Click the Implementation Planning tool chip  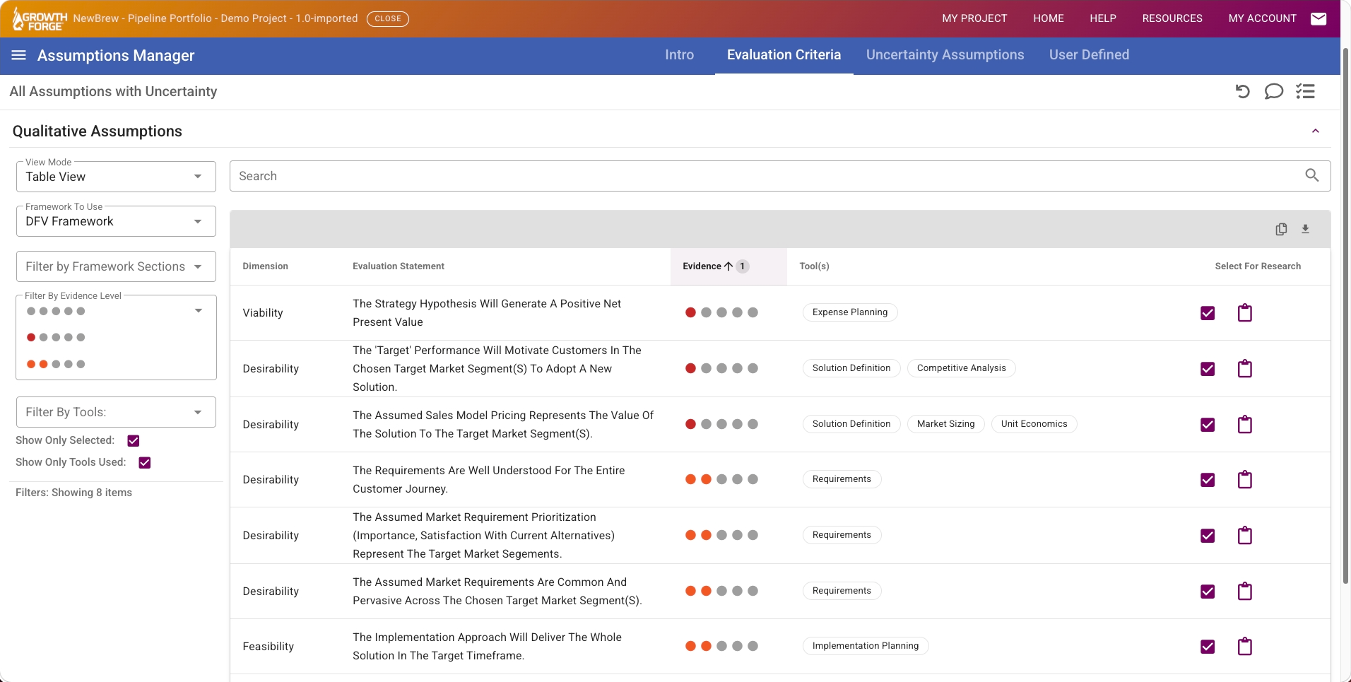(865, 646)
